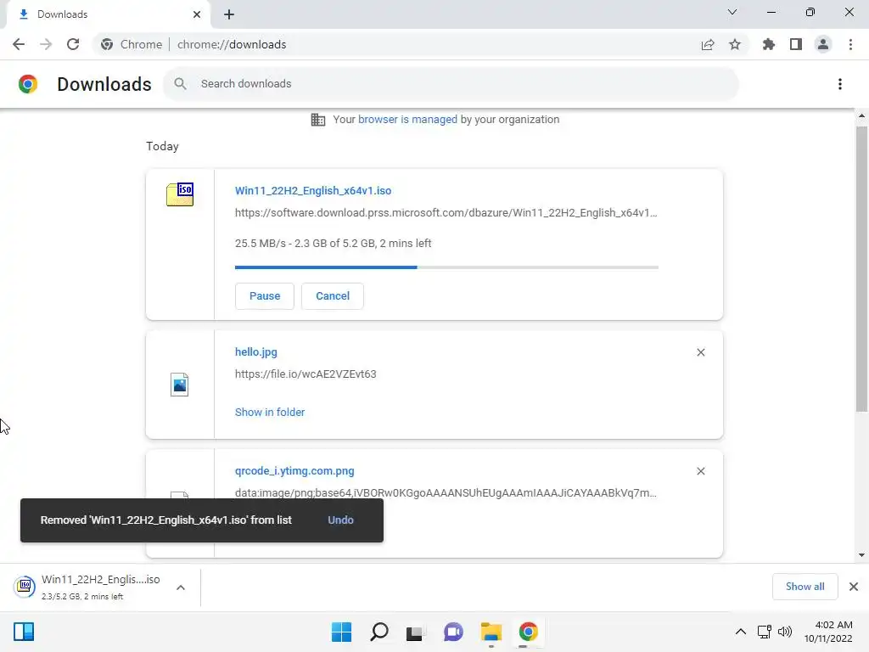Viewport: 869px width, 652px height.
Task: Click the vertical scrollbar thumb
Action: pos(861,269)
